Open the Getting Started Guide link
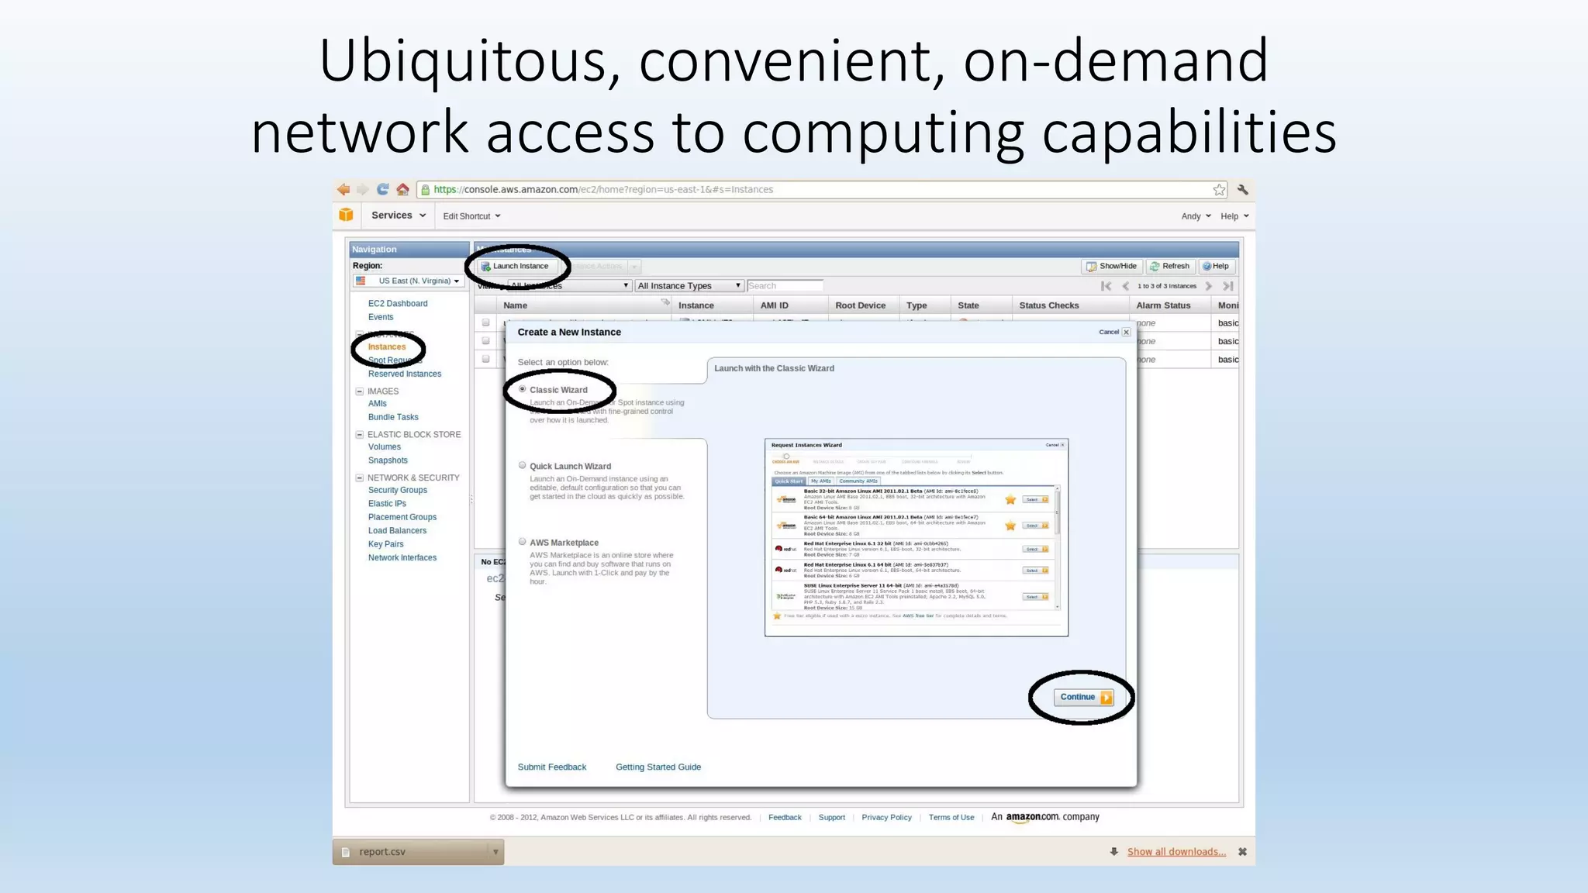 [x=658, y=767]
